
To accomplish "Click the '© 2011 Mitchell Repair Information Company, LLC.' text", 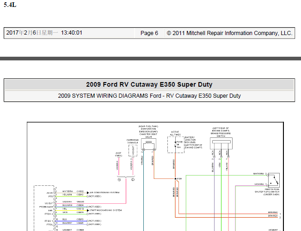I will [x=230, y=33].
